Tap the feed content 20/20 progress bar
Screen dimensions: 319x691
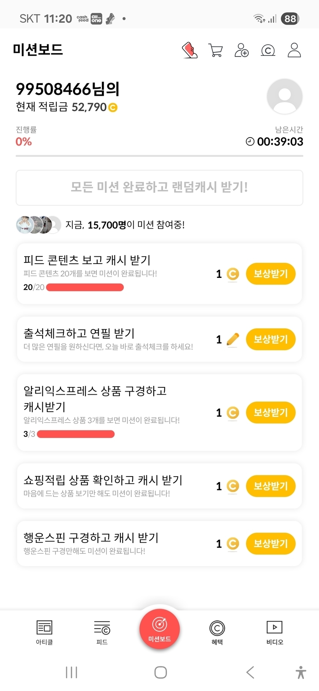click(x=85, y=287)
